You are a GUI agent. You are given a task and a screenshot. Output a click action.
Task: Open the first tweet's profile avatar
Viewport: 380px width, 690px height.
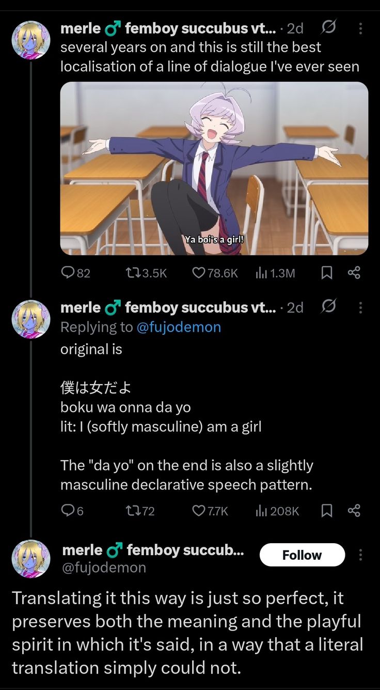31,40
